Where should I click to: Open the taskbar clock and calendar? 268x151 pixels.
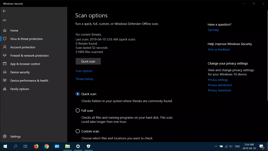(x=249, y=146)
